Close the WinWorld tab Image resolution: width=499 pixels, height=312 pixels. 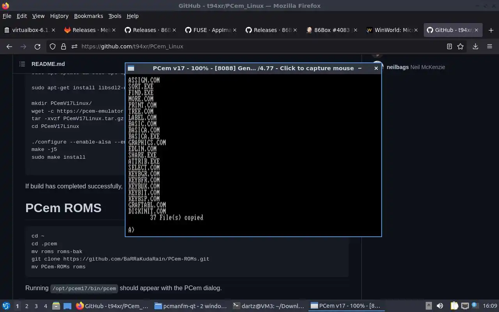point(416,30)
